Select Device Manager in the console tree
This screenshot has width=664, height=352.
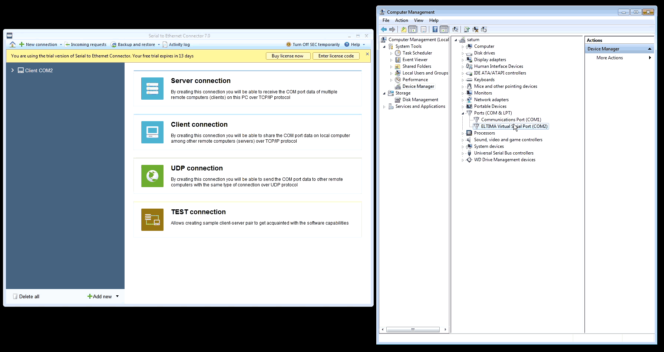pyautogui.click(x=418, y=86)
